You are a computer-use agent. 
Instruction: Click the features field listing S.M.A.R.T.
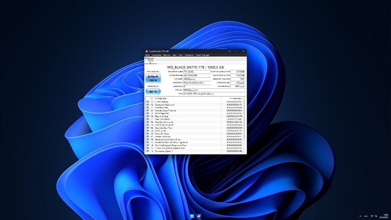[x=214, y=94]
